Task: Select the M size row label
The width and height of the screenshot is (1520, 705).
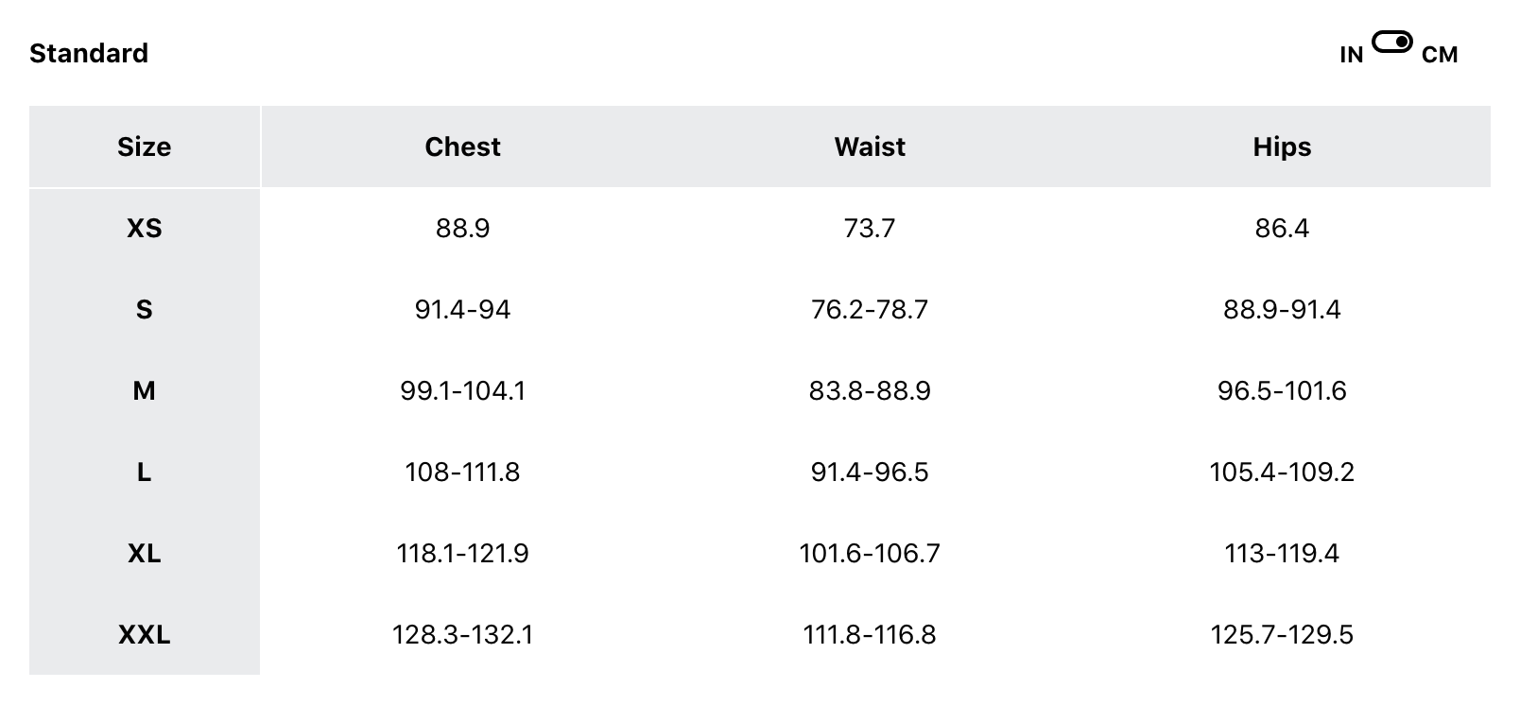Action: point(145,390)
